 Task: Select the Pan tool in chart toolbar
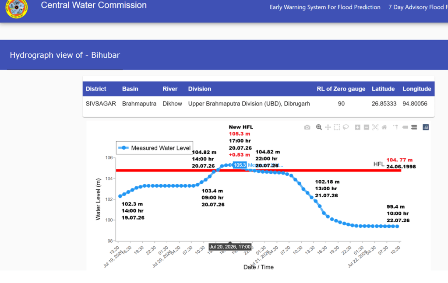click(x=328, y=127)
